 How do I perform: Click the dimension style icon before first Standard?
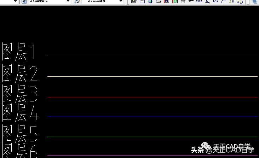(x=24, y=1)
